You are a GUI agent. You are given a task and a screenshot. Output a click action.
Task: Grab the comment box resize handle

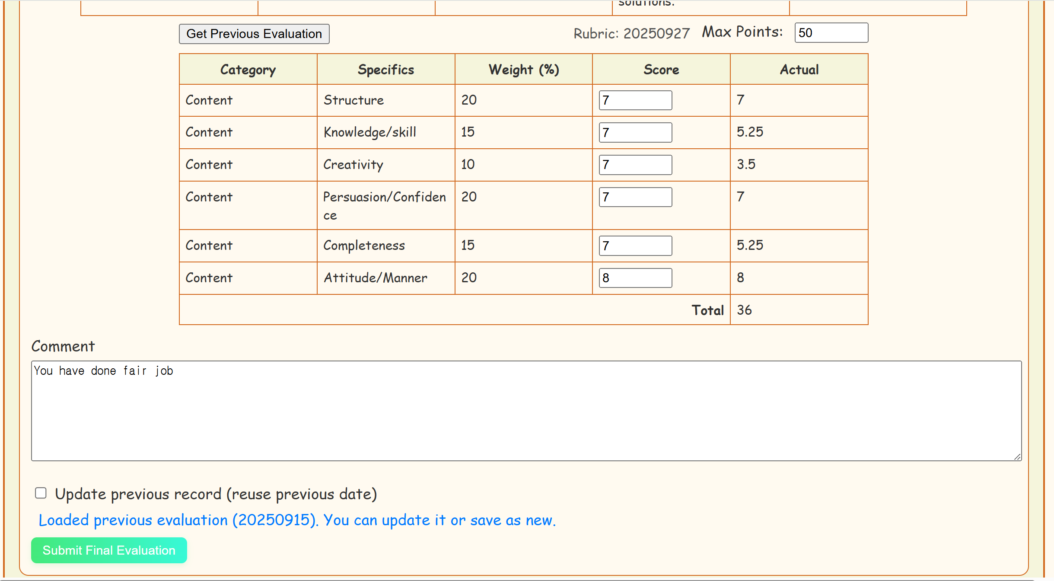(1017, 457)
